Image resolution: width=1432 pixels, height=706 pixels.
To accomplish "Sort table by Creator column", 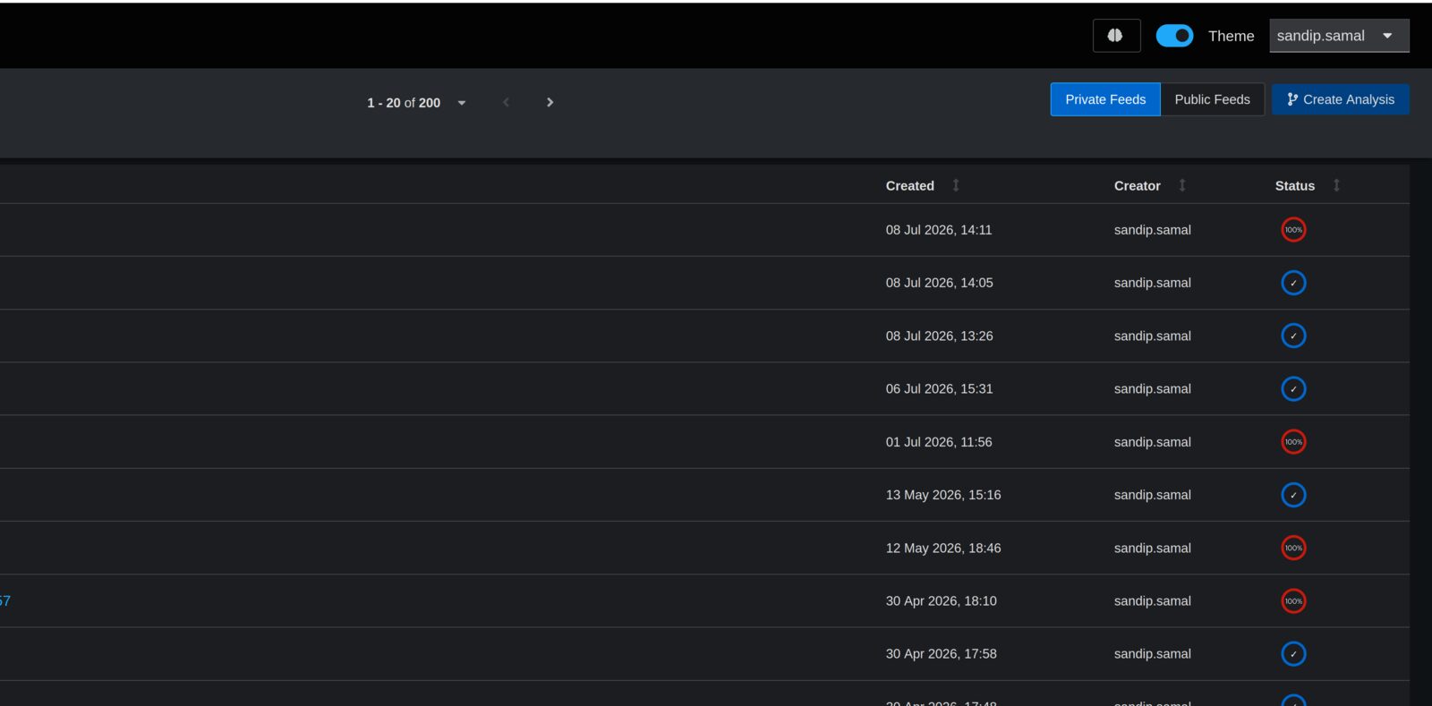I will (x=1182, y=185).
